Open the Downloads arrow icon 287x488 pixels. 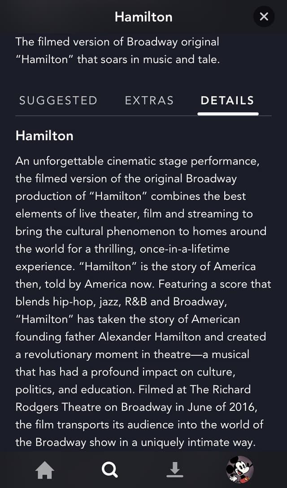[x=175, y=470]
